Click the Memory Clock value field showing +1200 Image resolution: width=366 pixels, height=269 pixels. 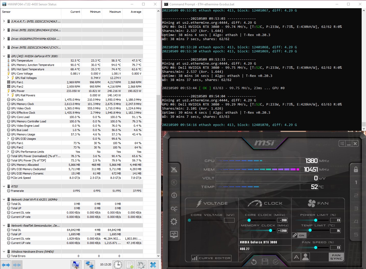283,231
